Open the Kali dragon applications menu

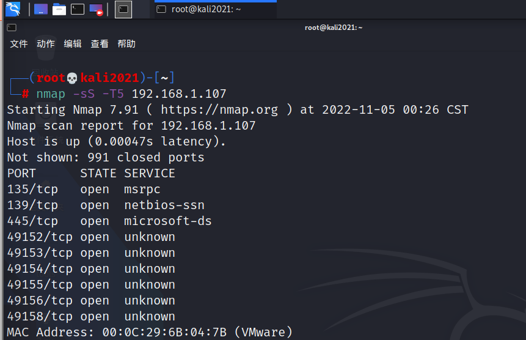tap(12, 9)
